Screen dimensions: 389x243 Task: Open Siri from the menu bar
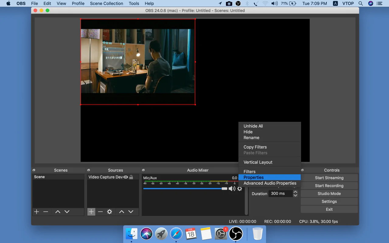coord(370,3)
